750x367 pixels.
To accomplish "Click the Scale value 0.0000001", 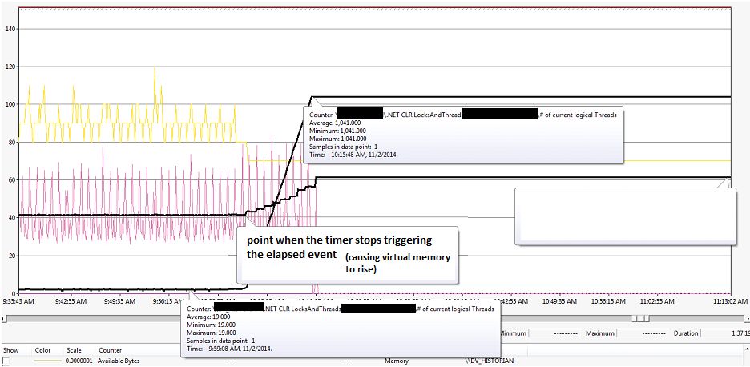I will (x=80, y=361).
